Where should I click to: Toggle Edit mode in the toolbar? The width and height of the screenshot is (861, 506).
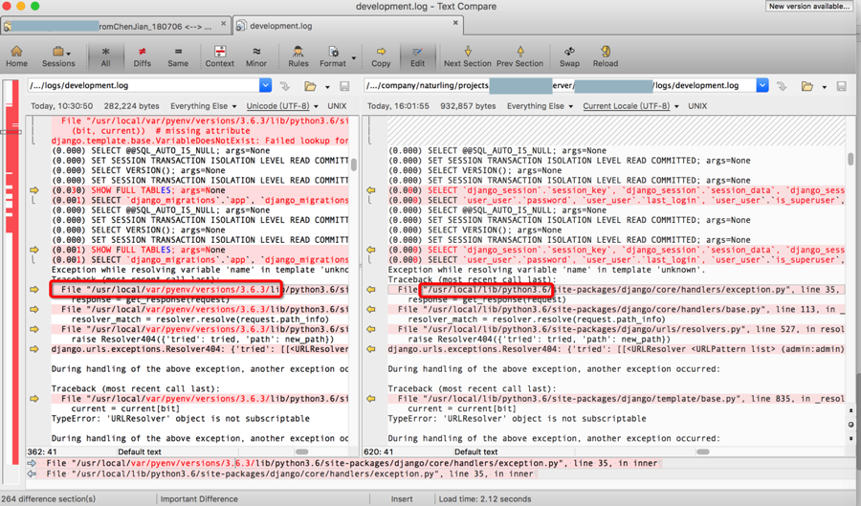pos(417,55)
